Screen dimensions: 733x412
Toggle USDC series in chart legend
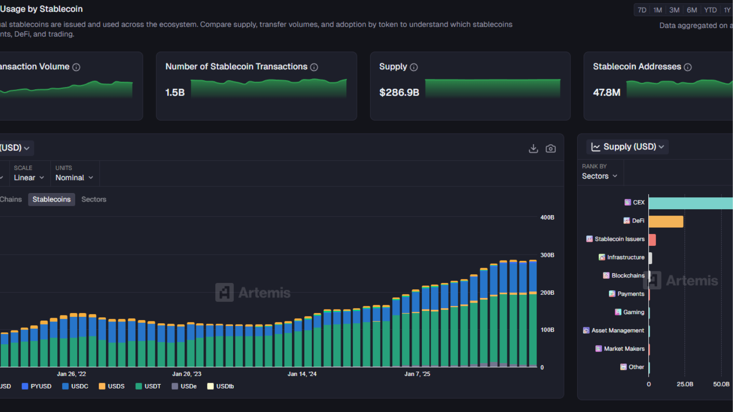(x=75, y=386)
